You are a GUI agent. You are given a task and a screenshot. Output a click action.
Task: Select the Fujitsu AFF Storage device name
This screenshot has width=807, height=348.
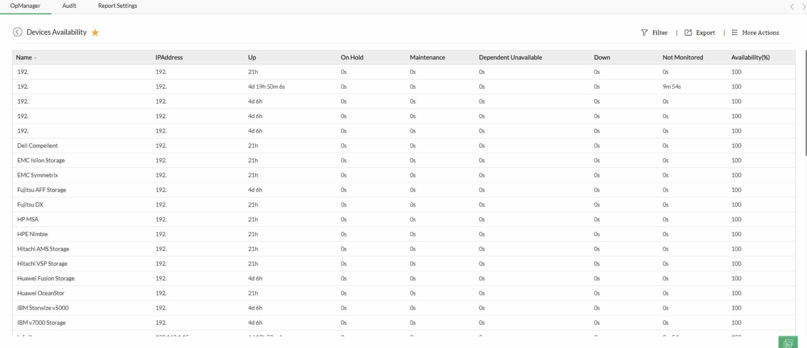tap(41, 190)
